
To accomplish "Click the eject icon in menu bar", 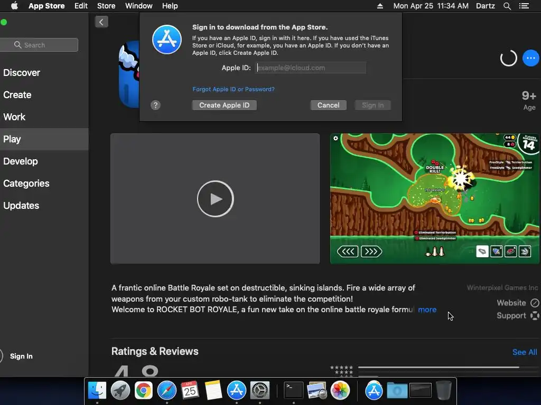I will point(380,6).
